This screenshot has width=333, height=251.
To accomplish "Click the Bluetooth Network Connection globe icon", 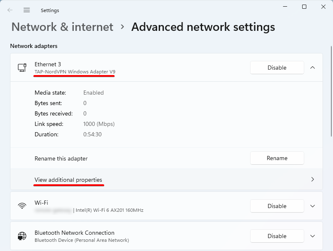I will [22, 236].
